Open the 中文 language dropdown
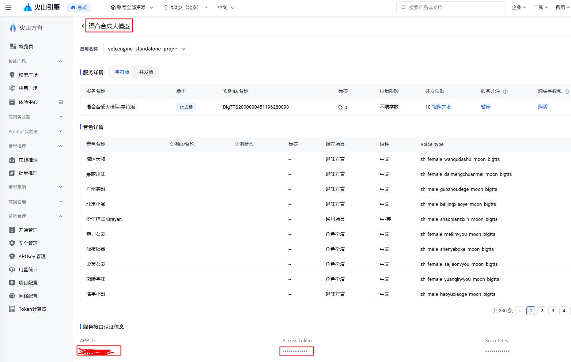Image resolution: width=571 pixels, height=362 pixels. pyautogui.click(x=226, y=7)
